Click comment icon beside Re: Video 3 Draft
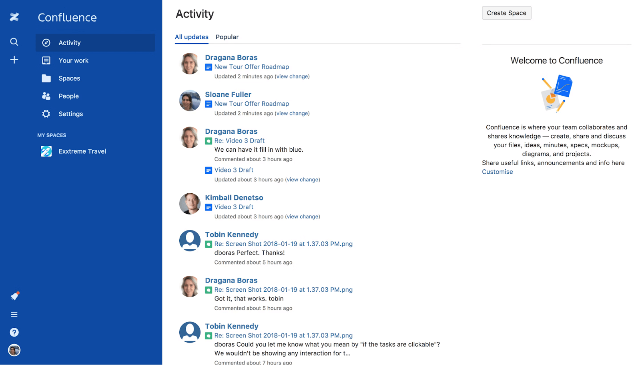 click(x=209, y=141)
